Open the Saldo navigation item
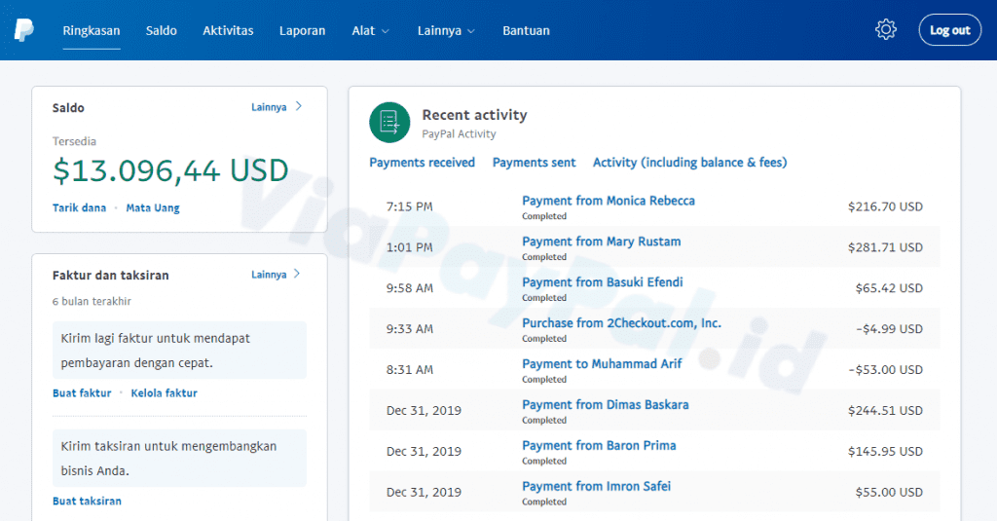The height and width of the screenshot is (521, 997). point(161,30)
